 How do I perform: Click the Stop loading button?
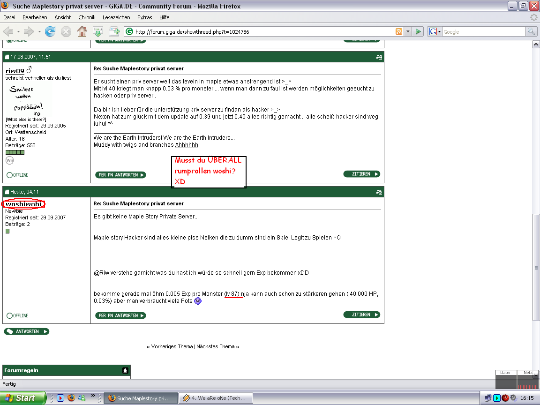[x=66, y=31]
